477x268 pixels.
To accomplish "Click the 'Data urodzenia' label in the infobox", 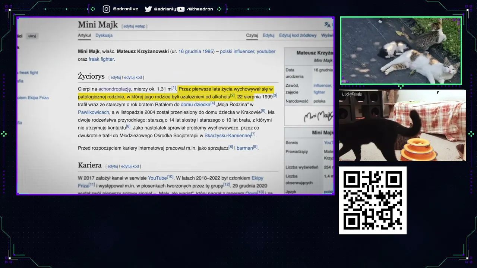I will (x=294, y=73).
